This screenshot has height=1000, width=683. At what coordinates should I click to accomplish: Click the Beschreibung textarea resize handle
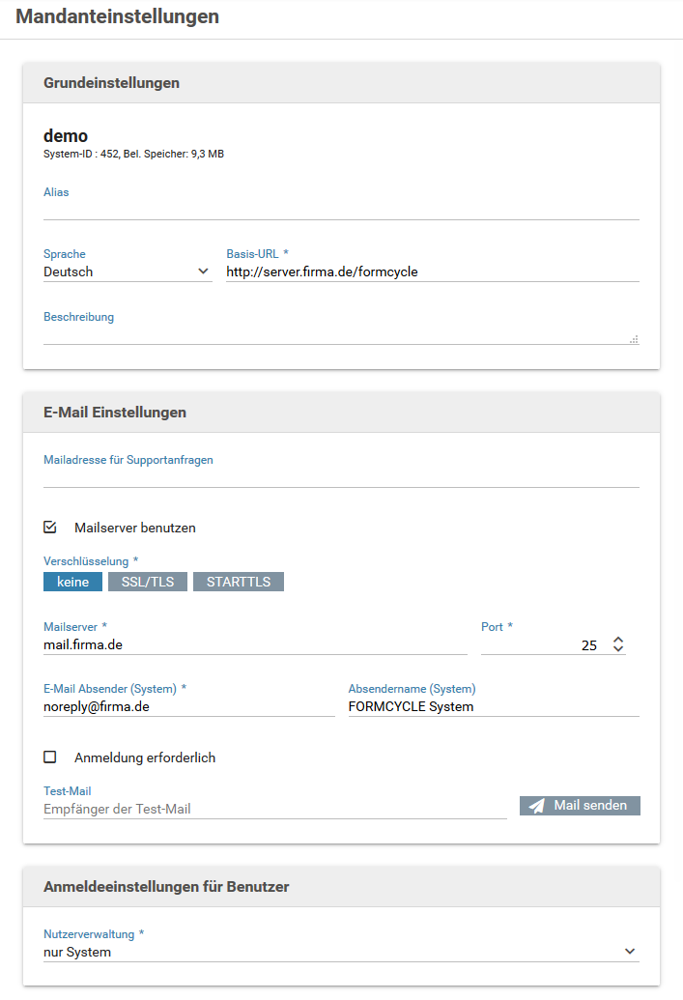coord(634,339)
